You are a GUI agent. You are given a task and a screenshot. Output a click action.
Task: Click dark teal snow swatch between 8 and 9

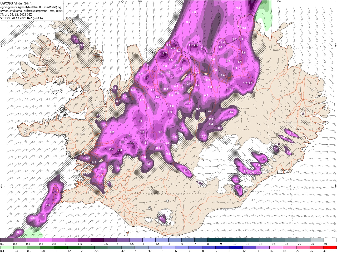coord(214,240)
